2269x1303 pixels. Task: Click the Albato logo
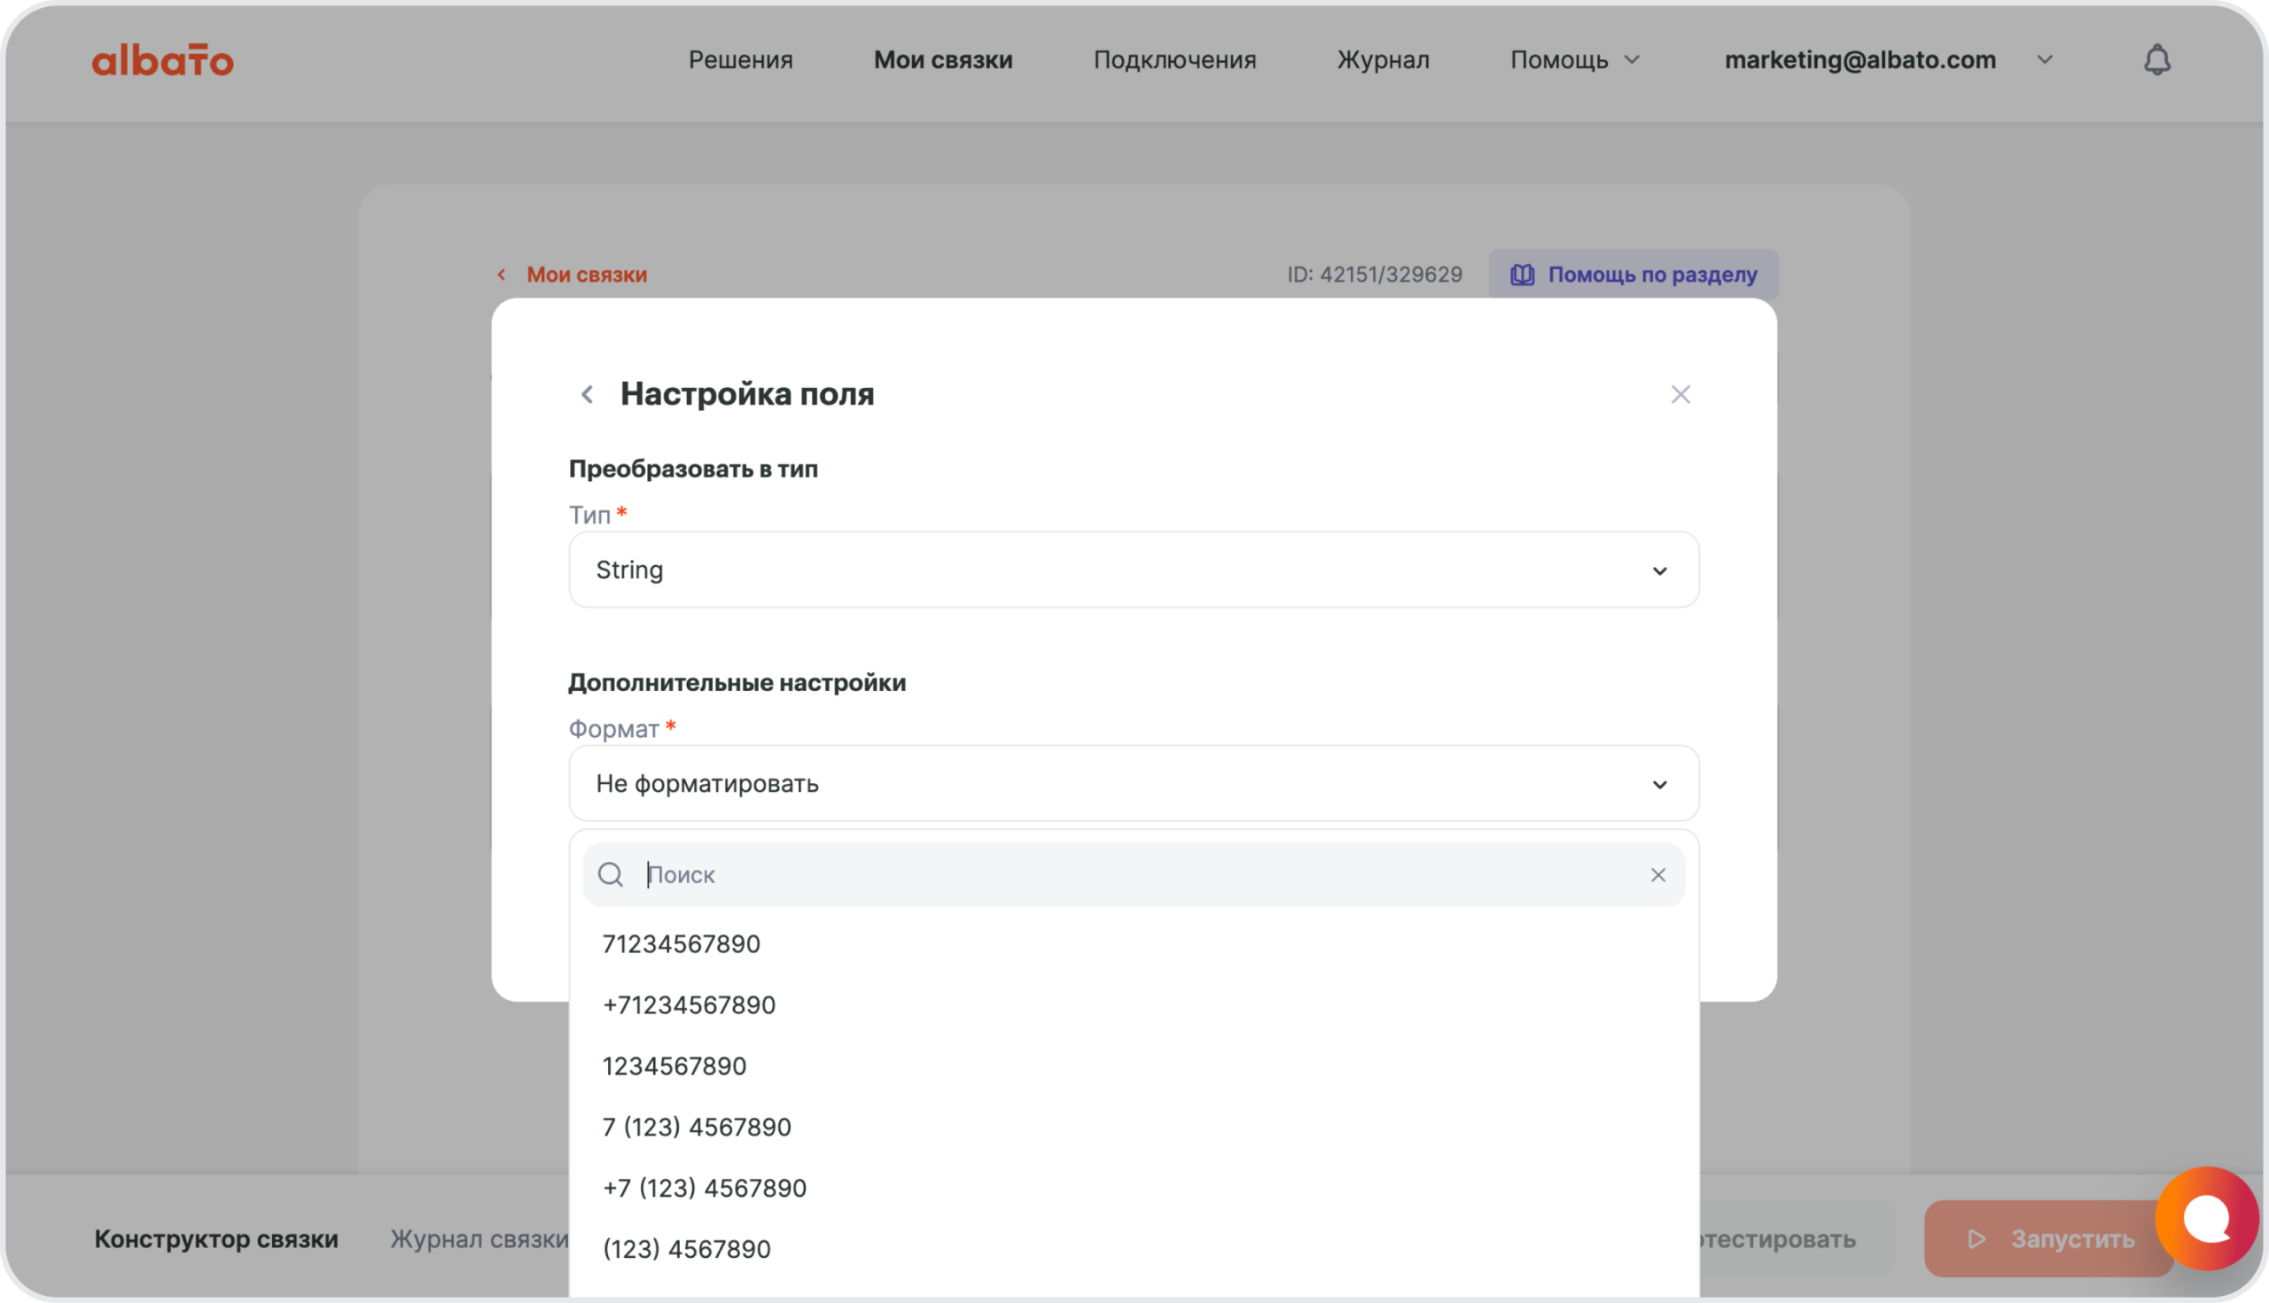coord(162,61)
